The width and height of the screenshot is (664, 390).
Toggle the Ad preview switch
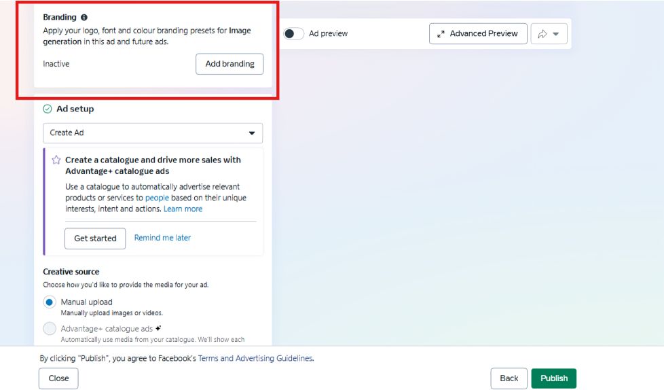pyautogui.click(x=293, y=33)
